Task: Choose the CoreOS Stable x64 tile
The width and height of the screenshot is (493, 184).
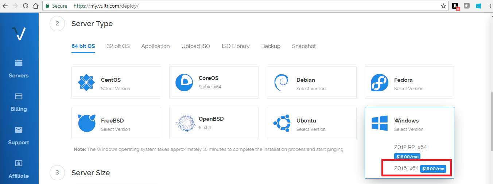Action: pyautogui.click(x=214, y=82)
